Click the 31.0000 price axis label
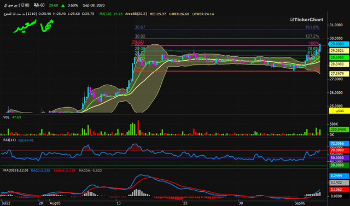This screenshot has height=206, width=350. pos(336,25)
